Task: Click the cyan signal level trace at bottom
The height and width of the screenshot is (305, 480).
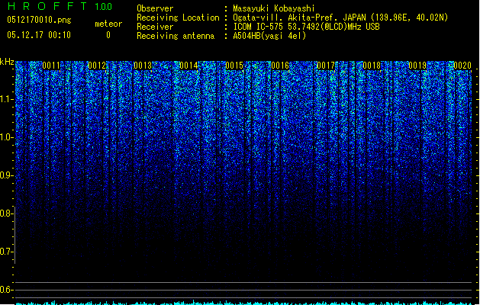Action: pos(243,303)
